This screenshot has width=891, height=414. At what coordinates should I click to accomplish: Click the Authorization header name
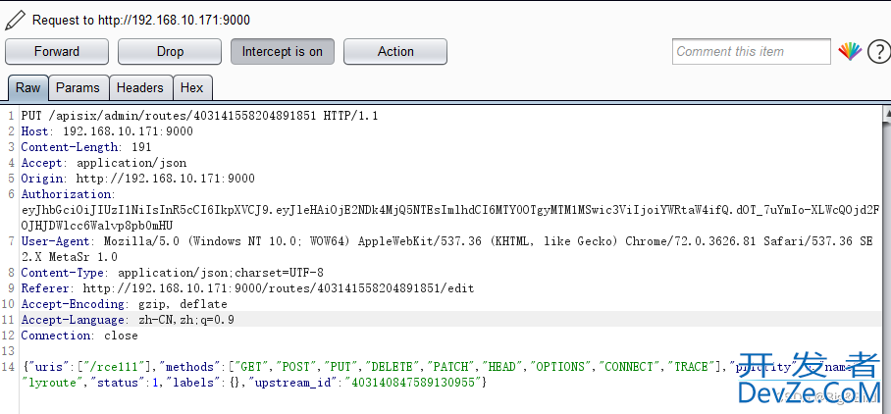[x=68, y=194]
